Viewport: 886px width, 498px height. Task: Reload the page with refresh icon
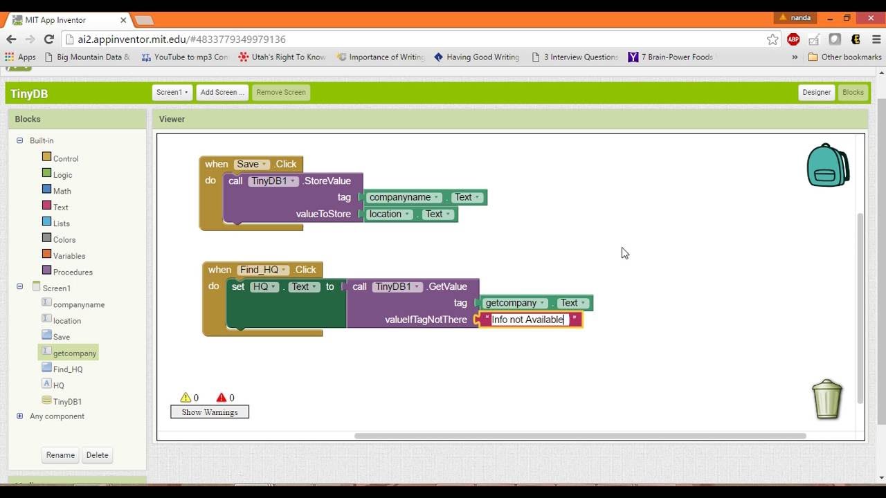click(48, 39)
